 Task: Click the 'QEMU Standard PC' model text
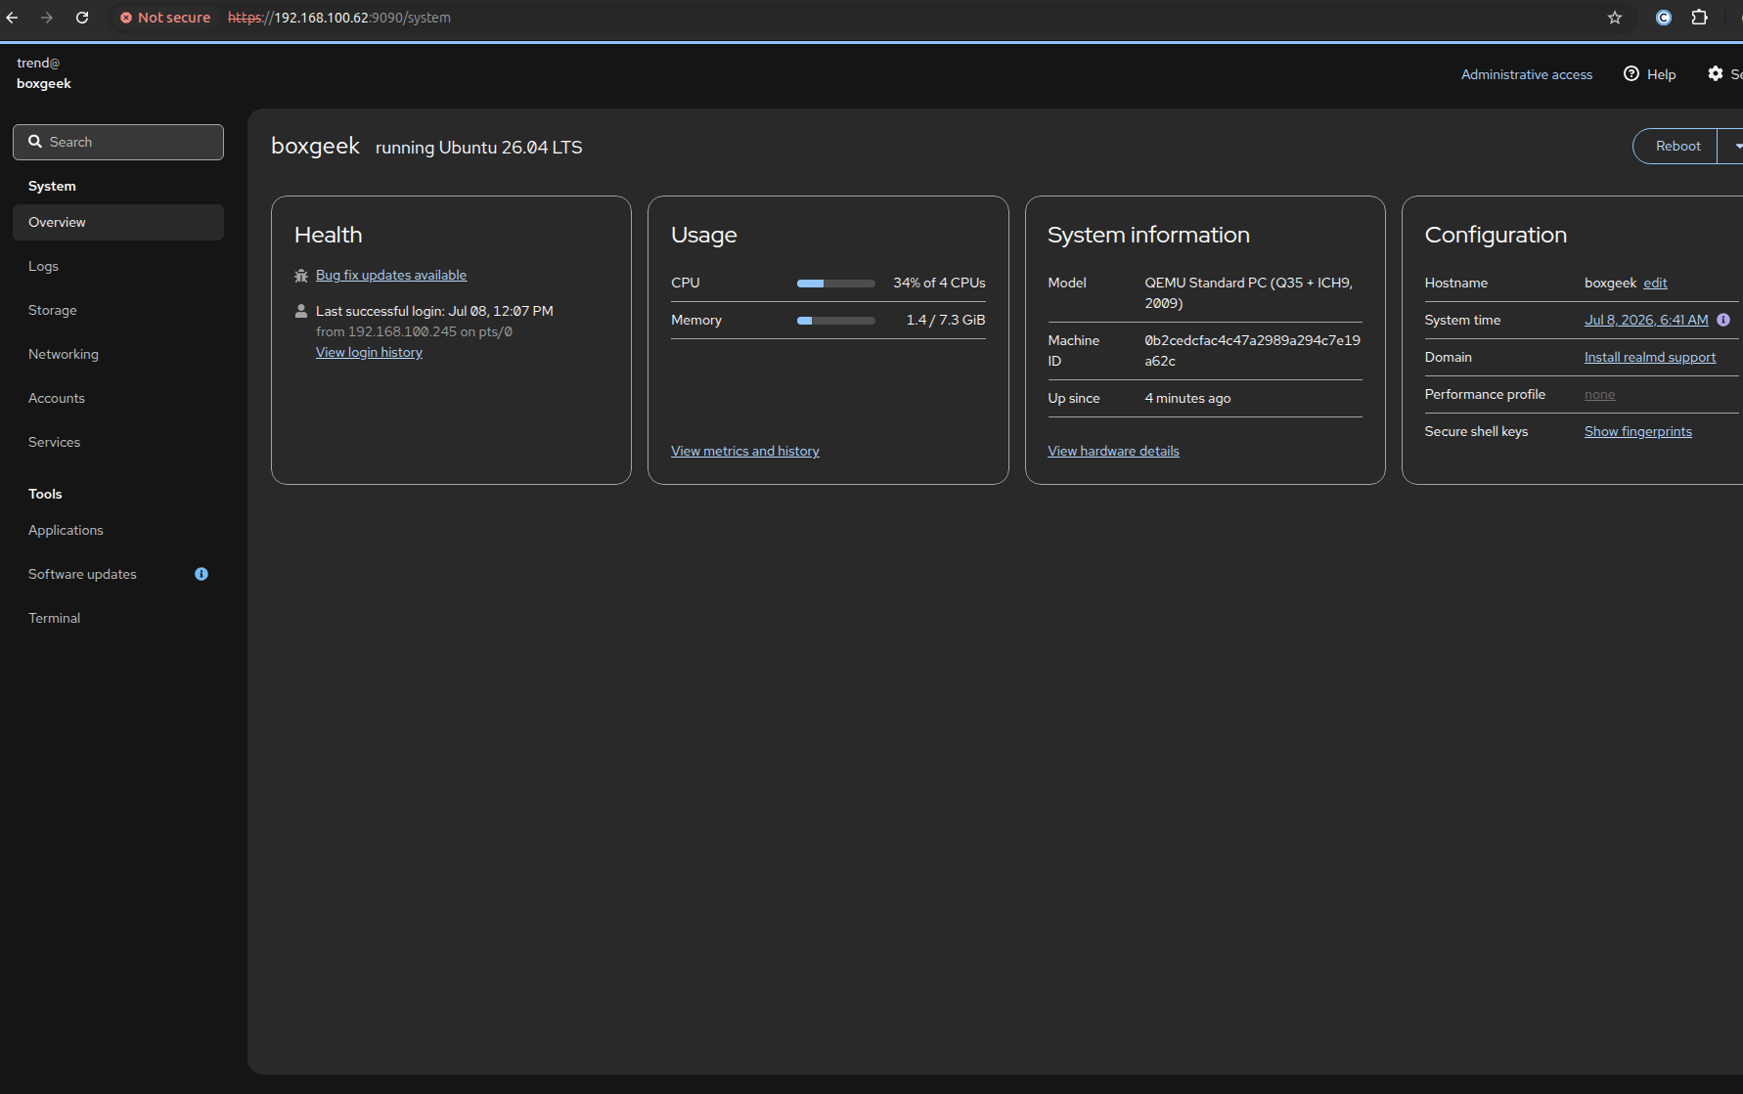pyautogui.click(x=1249, y=292)
